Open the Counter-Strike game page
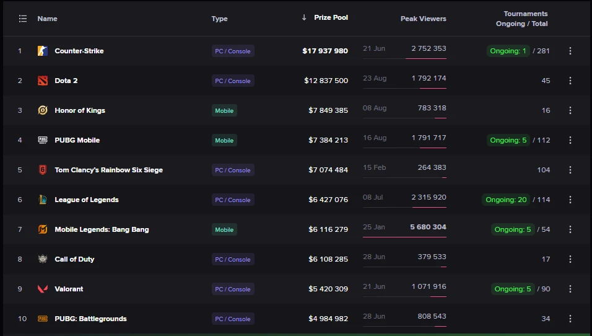The height and width of the screenshot is (336, 592). pos(79,51)
